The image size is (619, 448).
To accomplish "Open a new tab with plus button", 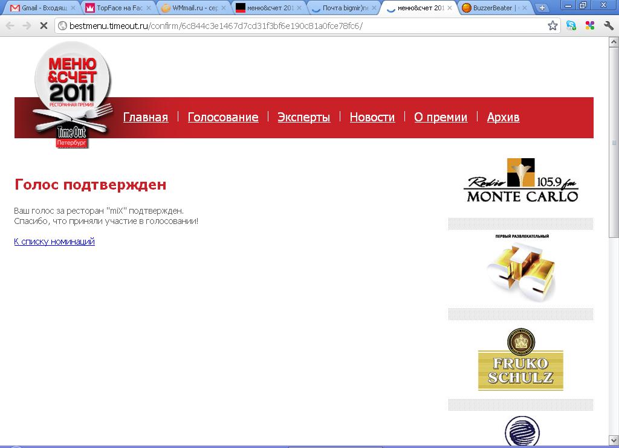I will click(542, 8).
